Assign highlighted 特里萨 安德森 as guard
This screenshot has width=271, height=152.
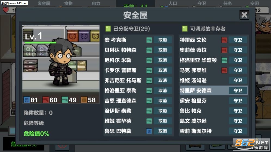click(x=238, y=90)
